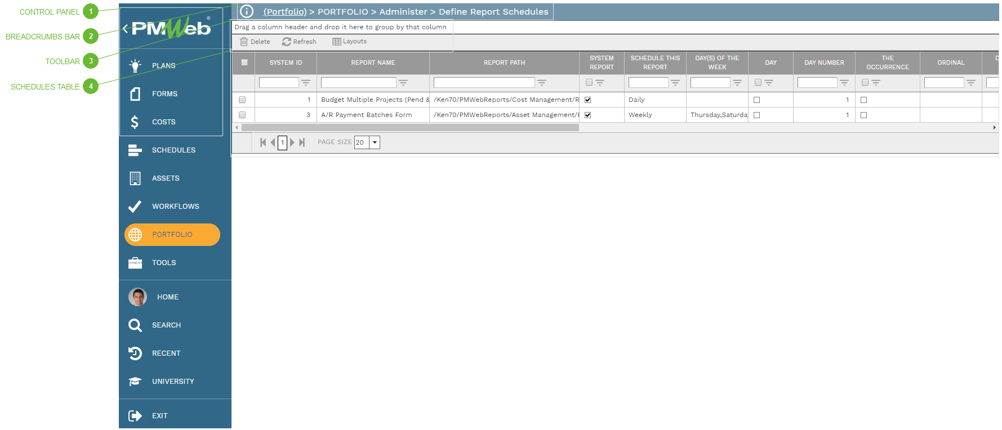The image size is (1002, 430).
Task: Click the user avatar photo
Action: [x=137, y=297]
